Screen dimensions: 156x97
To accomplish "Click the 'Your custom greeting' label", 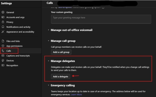I will (62, 12).
